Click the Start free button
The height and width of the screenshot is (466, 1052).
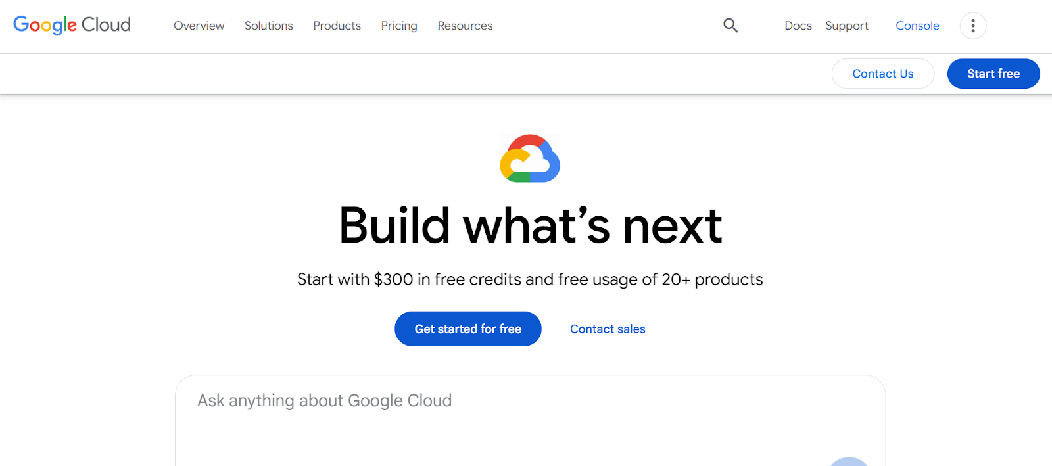(x=993, y=74)
